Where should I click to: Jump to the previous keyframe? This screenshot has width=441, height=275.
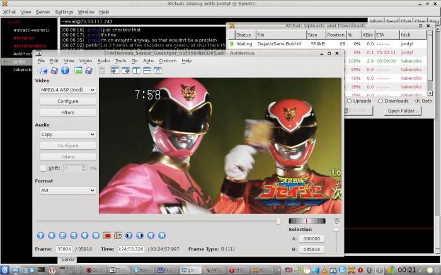click(84, 235)
